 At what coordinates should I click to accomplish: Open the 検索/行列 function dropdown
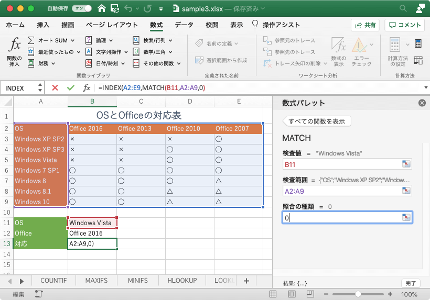pos(170,40)
